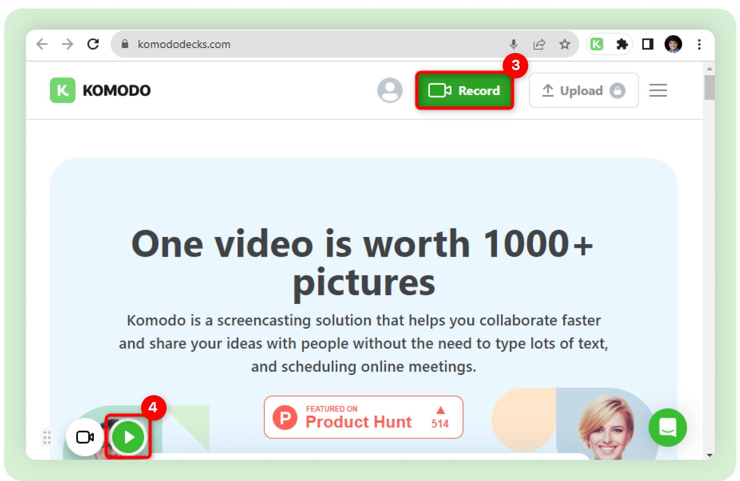Open the share page icon in address bar
This screenshot has height=481, width=740.
(539, 44)
